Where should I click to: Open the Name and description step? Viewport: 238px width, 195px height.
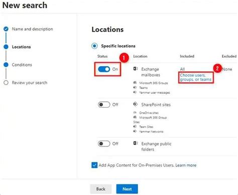coord(32,29)
